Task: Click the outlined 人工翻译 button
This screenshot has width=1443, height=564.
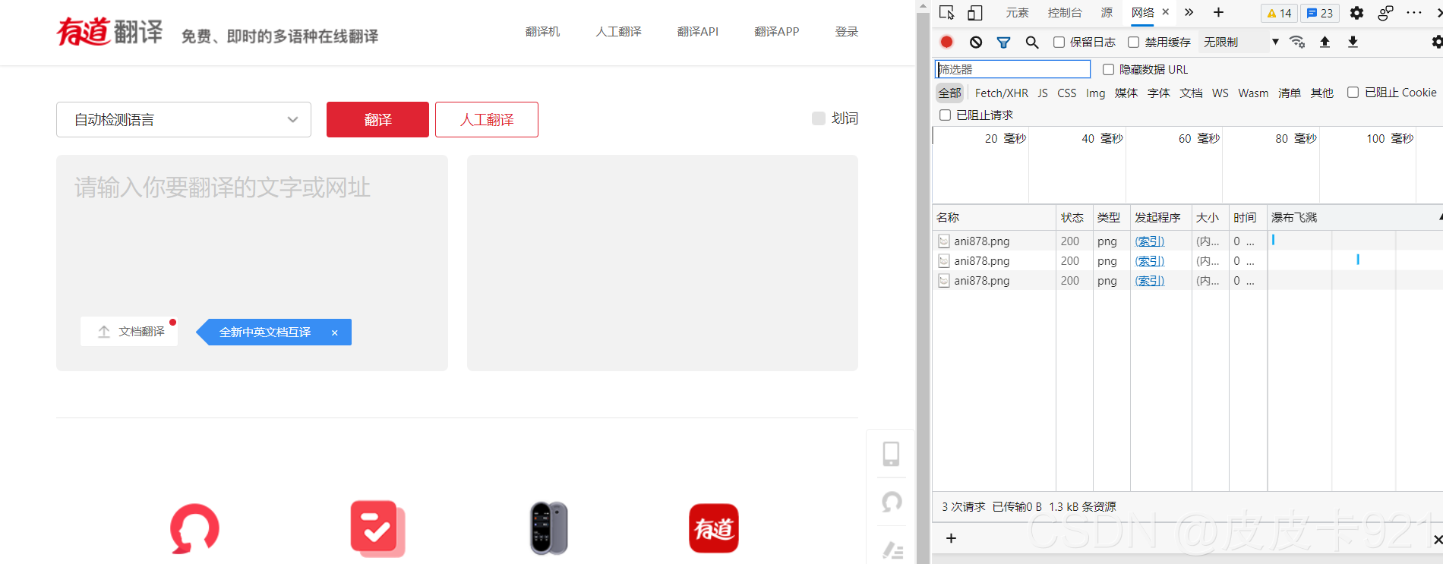Action: (x=487, y=120)
